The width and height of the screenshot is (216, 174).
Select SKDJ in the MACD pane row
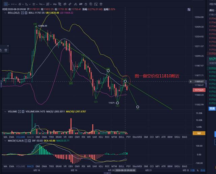tap(177, 167)
